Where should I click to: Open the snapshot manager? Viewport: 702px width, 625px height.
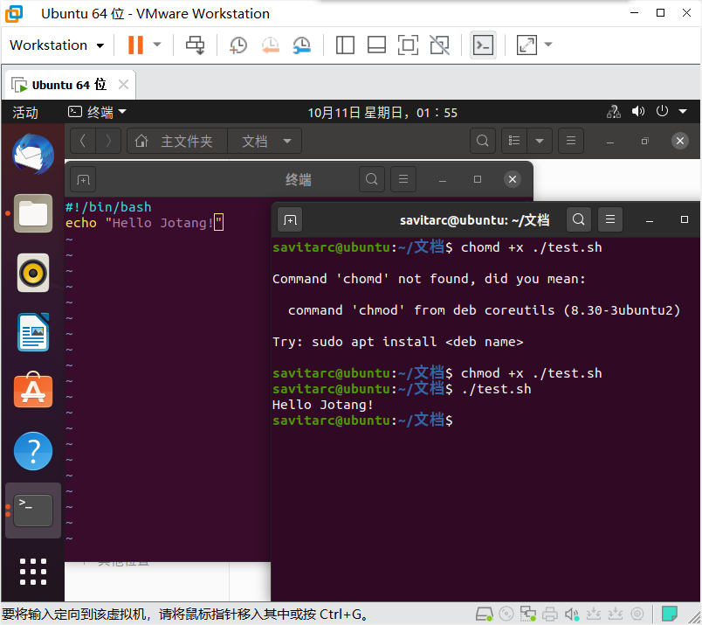[301, 45]
